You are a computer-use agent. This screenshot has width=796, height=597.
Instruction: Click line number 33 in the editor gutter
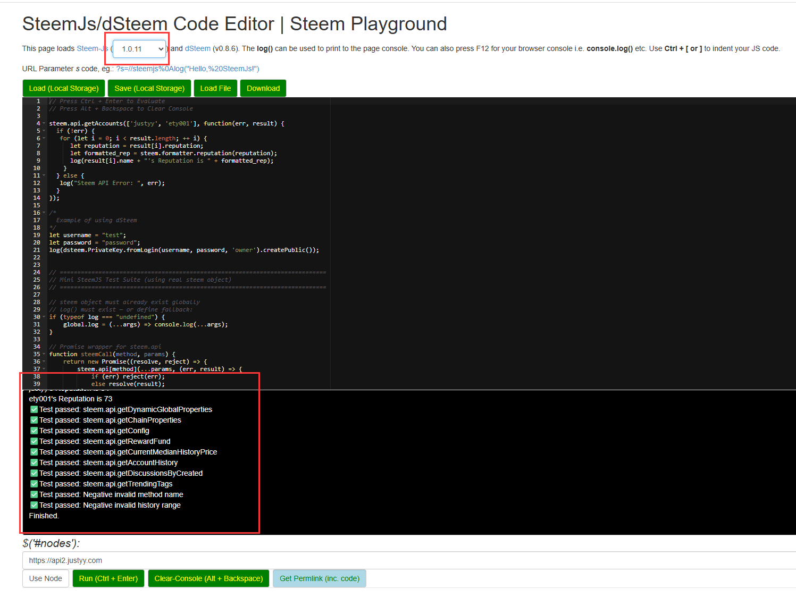pyautogui.click(x=37, y=339)
